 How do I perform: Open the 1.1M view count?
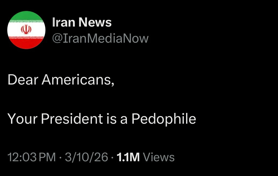129,157
